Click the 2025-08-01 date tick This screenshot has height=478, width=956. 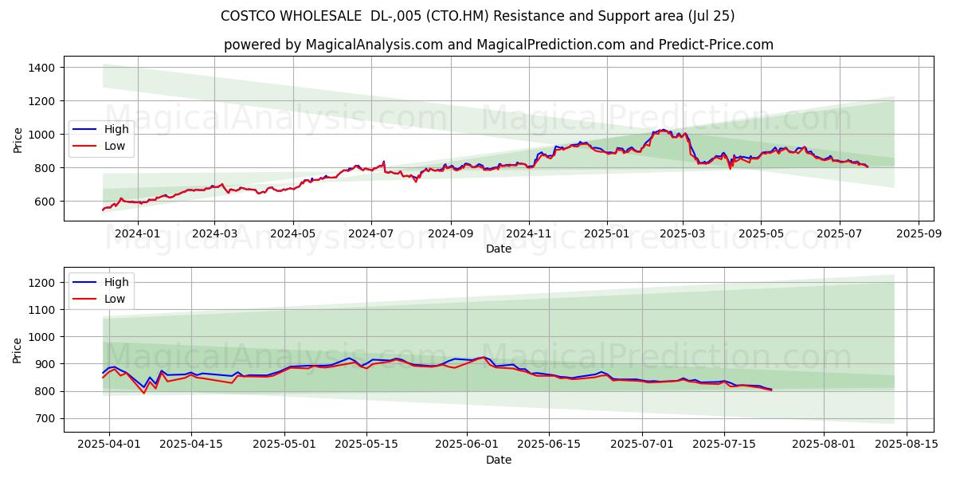click(824, 444)
